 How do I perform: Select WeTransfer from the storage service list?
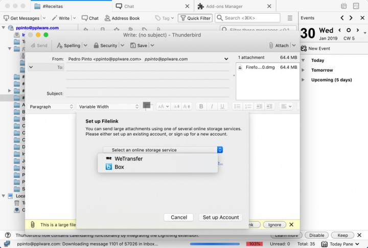(128, 159)
